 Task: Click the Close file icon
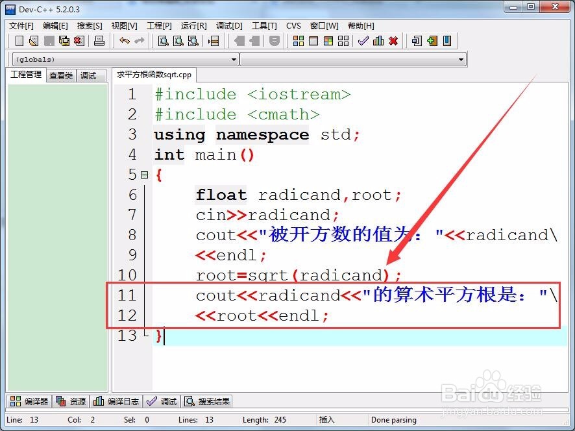point(79,41)
